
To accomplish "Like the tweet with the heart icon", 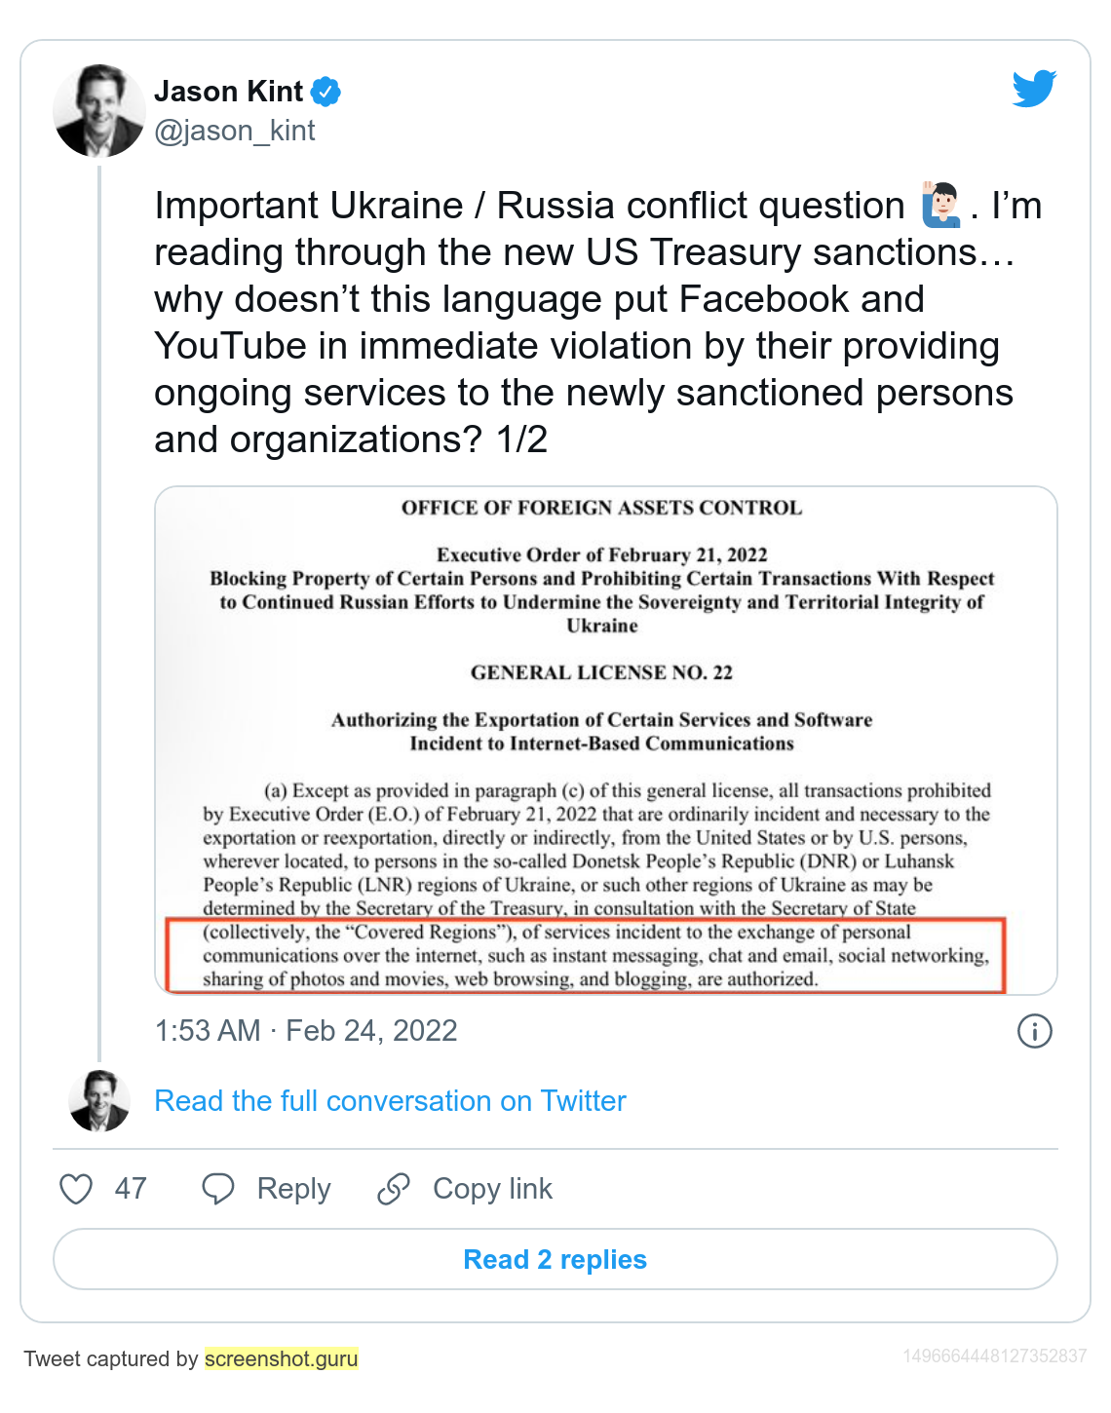I will click(76, 1189).
